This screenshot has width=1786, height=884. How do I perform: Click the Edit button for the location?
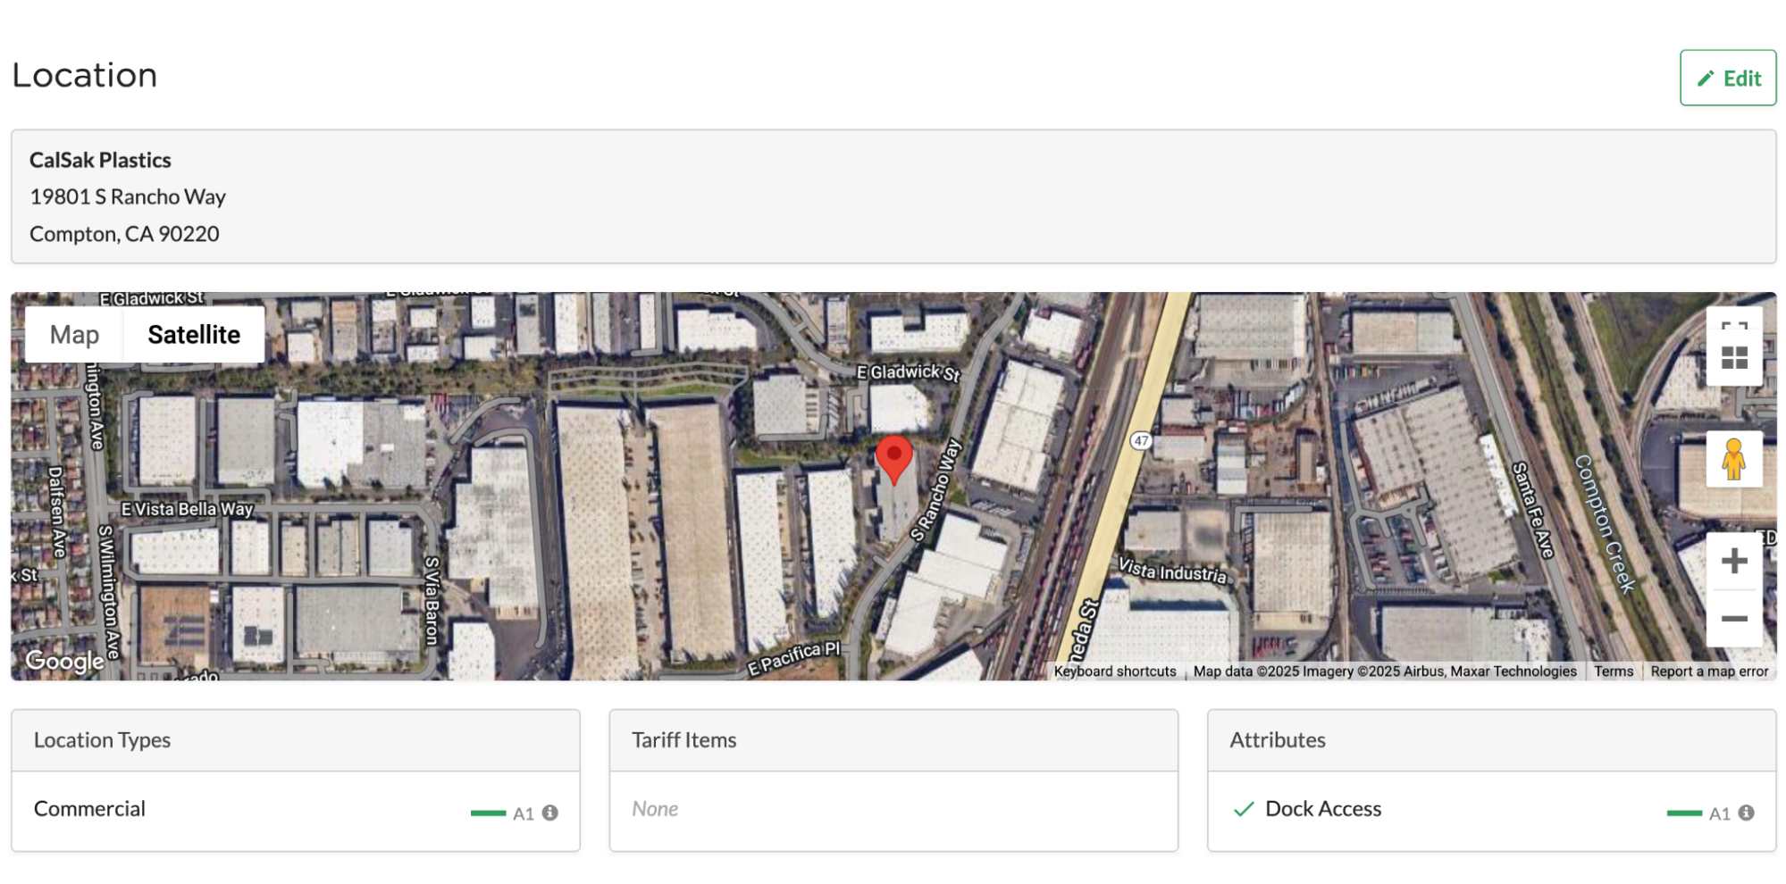tap(1727, 78)
